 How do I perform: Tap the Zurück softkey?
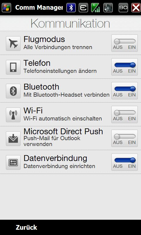(x=26, y=227)
